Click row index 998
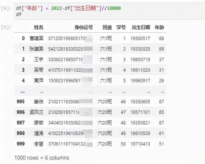 click(x=20, y=133)
